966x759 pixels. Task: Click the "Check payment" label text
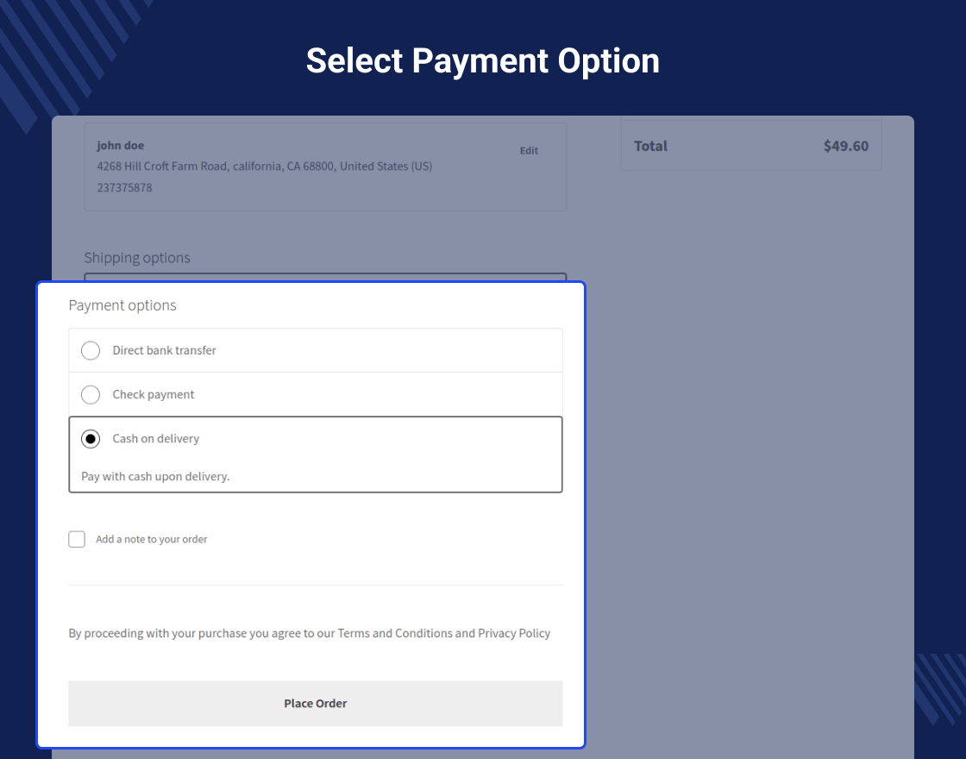(x=154, y=395)
